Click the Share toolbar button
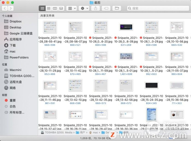The image size is (191, 141). 95,8
